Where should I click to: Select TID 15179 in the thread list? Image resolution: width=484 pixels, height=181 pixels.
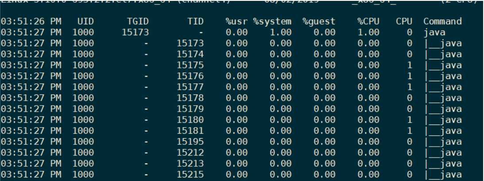click(190, 109)
